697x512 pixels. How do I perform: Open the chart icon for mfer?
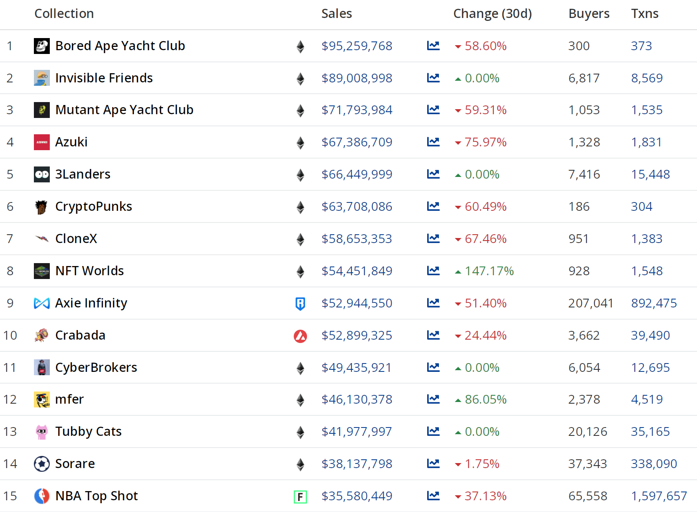433,399
